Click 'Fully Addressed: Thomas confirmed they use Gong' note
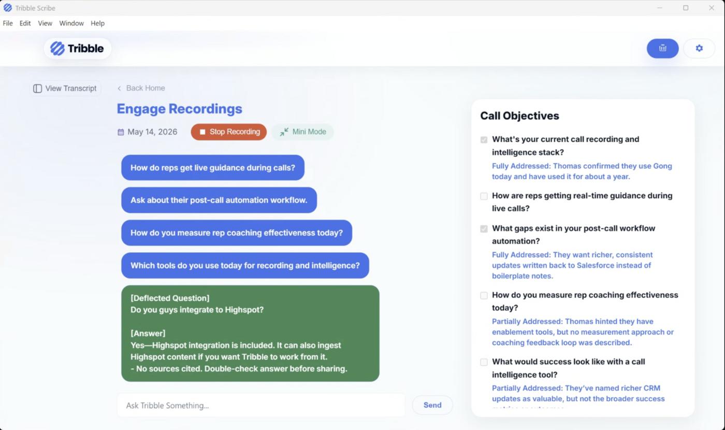 point(582,171)
